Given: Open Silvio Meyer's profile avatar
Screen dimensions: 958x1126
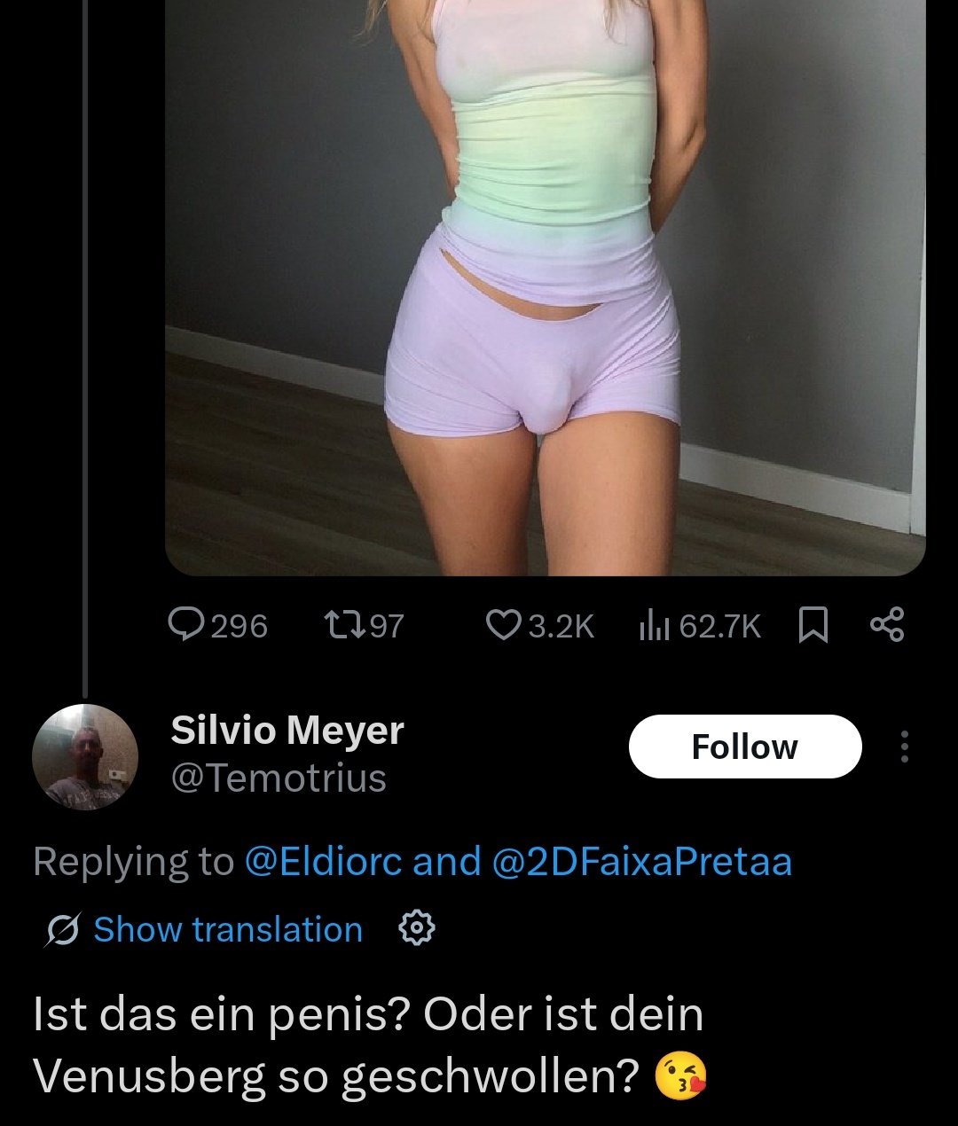Looking at the screenshot, I should click(85, 757).
